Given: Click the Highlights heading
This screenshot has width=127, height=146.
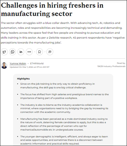Looking at the screenshot, I should (x=23, y=79).
